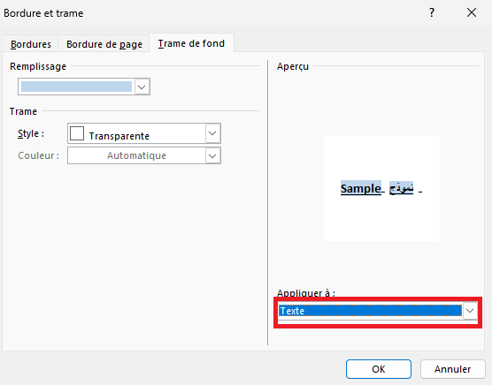This screenshot has width=492, height=385.
Task: Open the Remplissage fill color dropdown arrow
Action: tap(142, 87)
